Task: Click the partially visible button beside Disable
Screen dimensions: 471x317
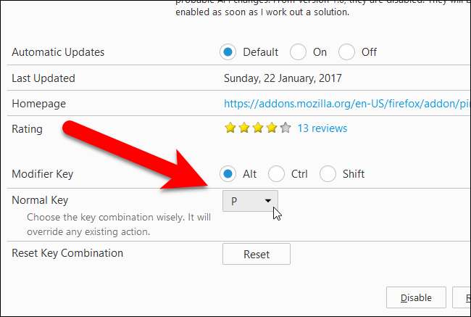Action: point(462,297)
